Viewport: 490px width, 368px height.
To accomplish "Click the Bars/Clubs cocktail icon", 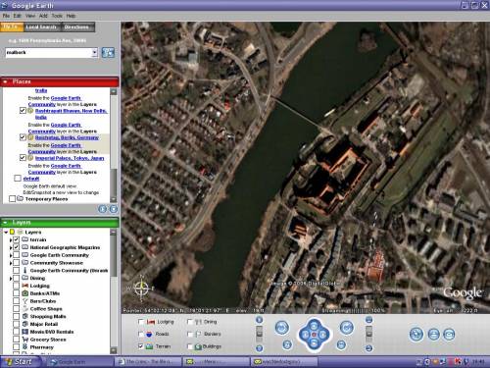I will pyautogui.click(x=25, y=301).
